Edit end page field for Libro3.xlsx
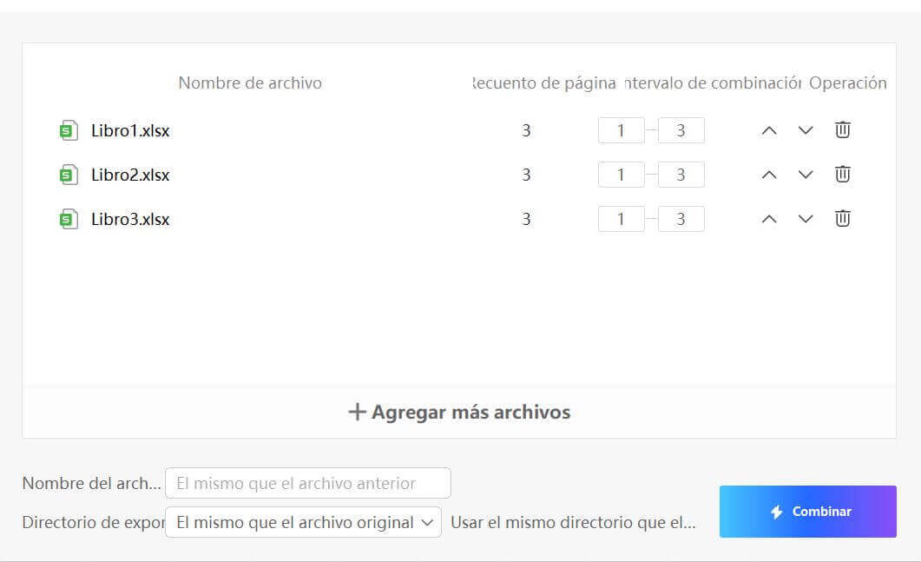Image resolution: width=921 pixels, height=562 pixels. 681,219
